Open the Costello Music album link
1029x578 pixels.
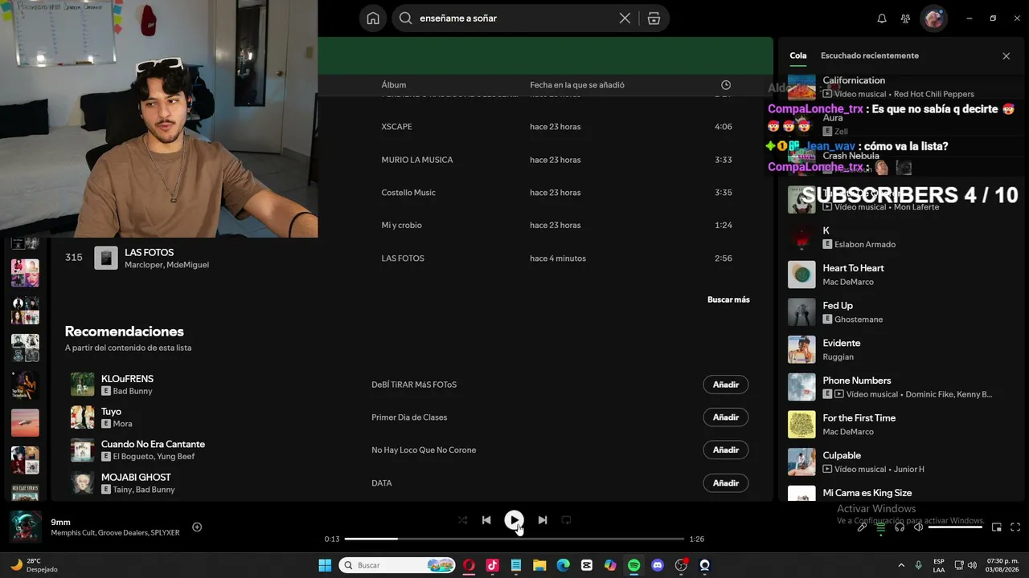(408, 193)
